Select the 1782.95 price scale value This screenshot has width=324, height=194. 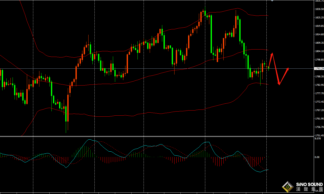tap(319, 85)
